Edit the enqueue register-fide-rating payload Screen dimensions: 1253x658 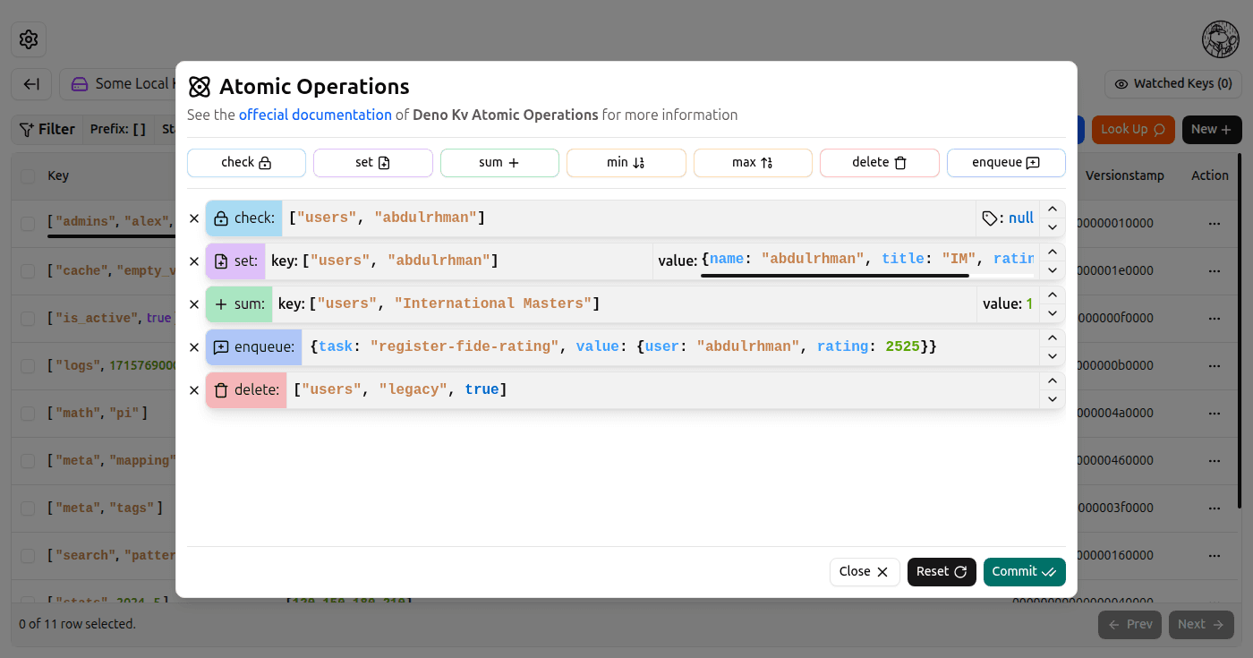[670, 347]
